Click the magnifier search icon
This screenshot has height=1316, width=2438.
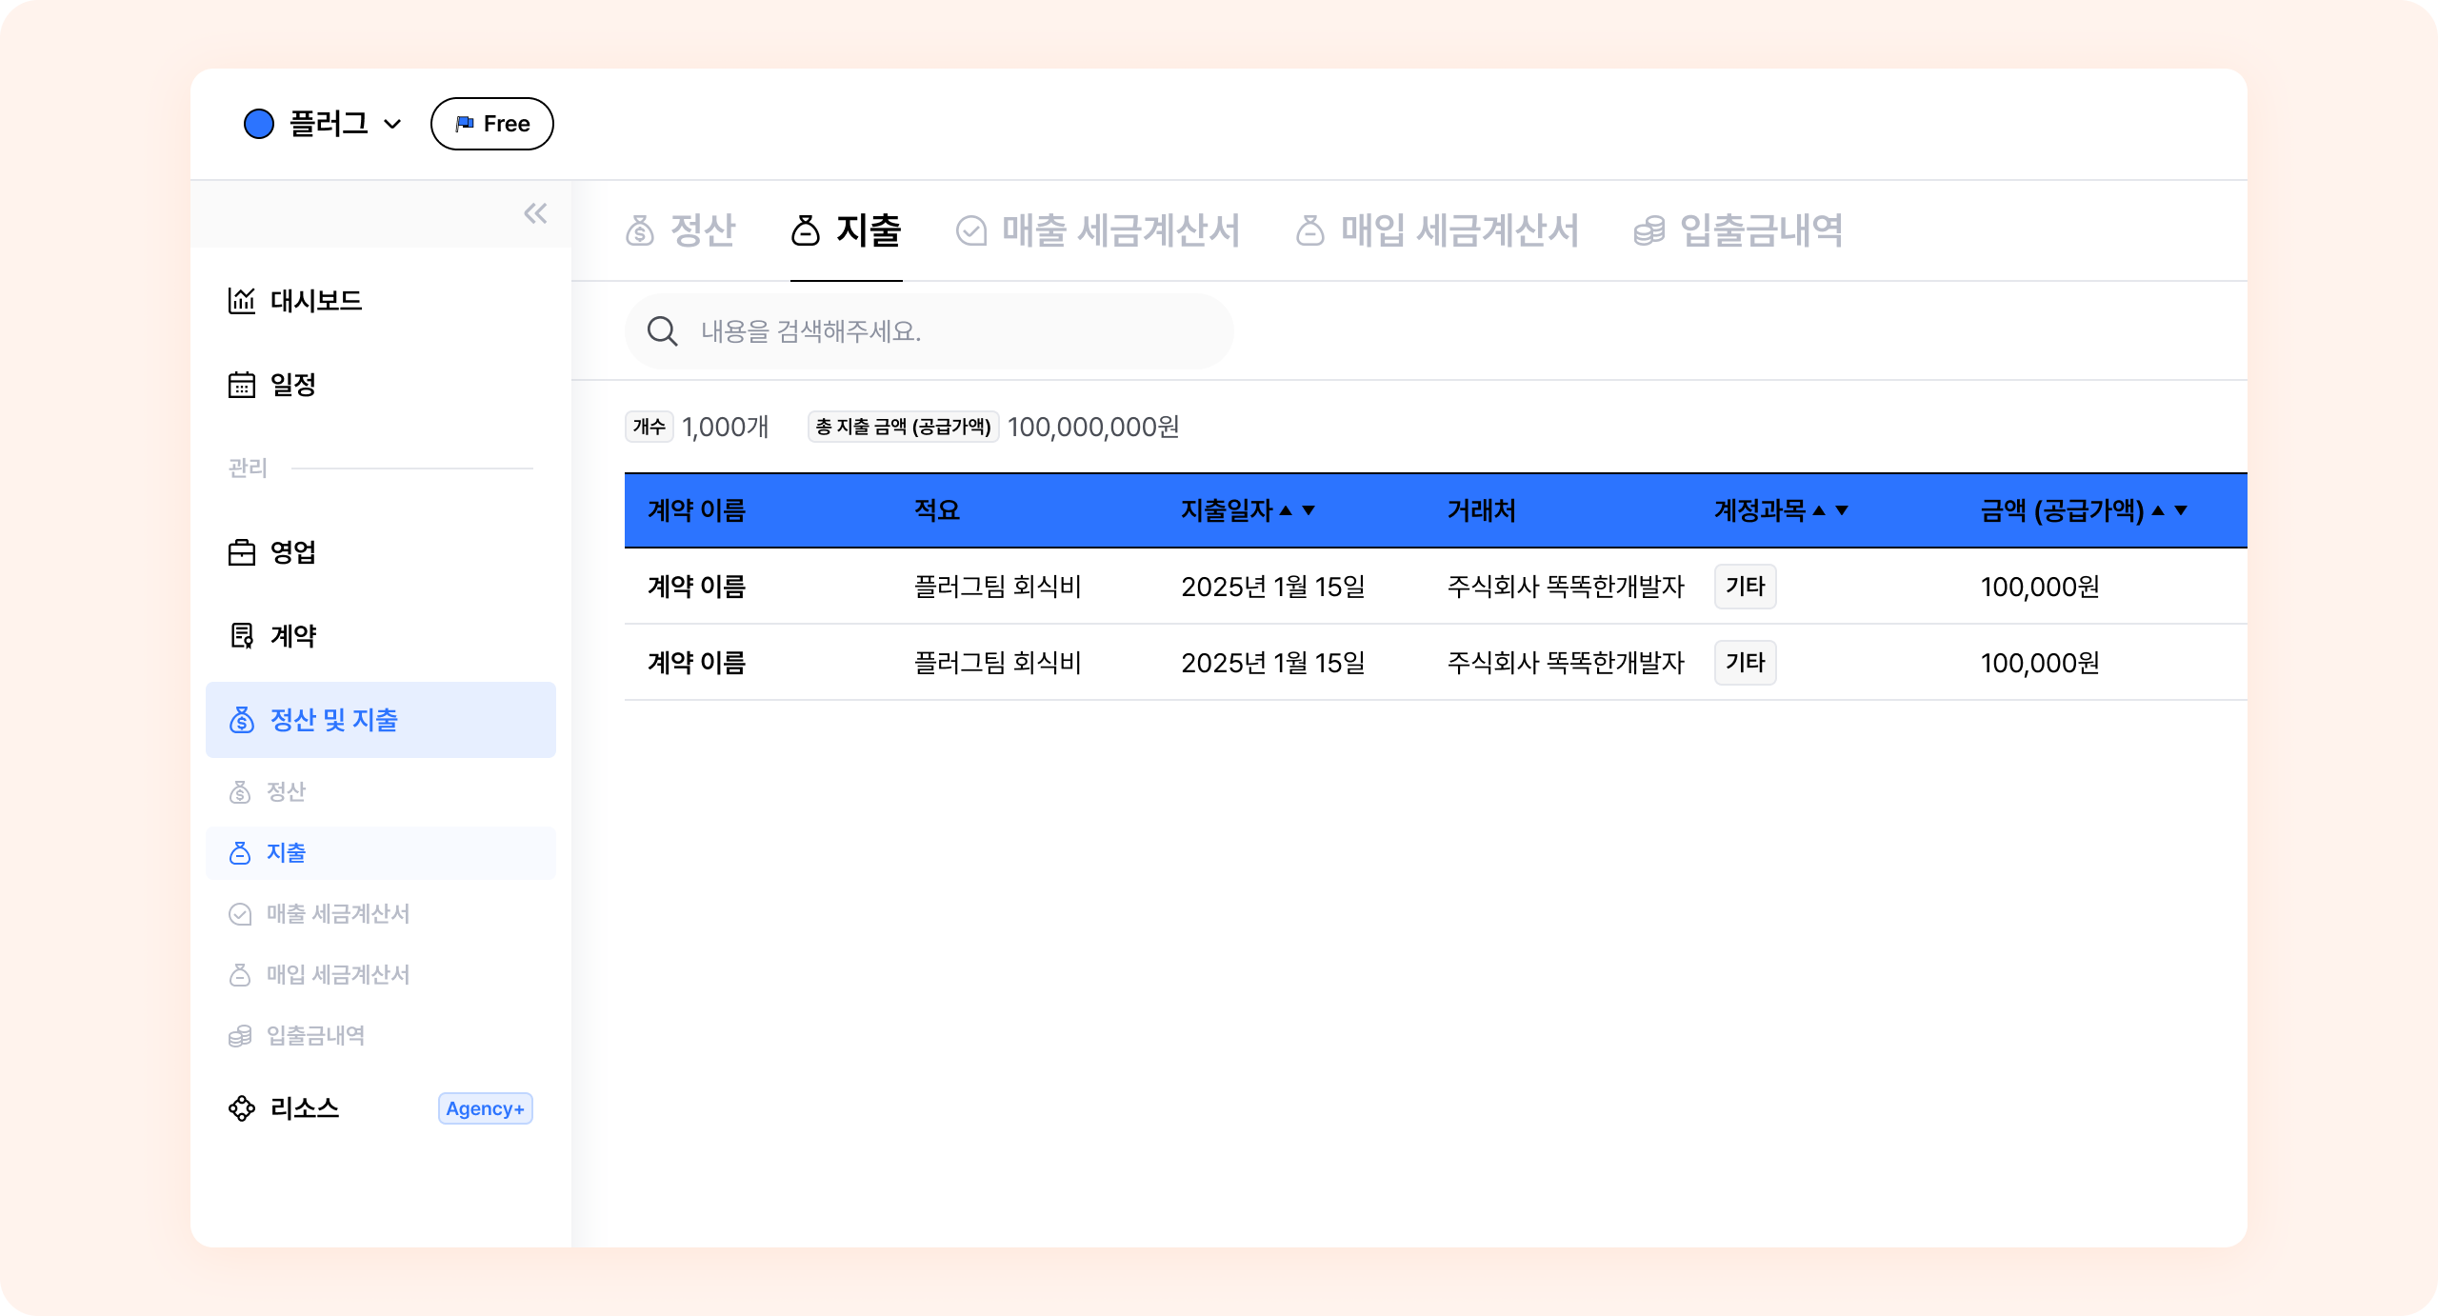(x=662, y=331)
